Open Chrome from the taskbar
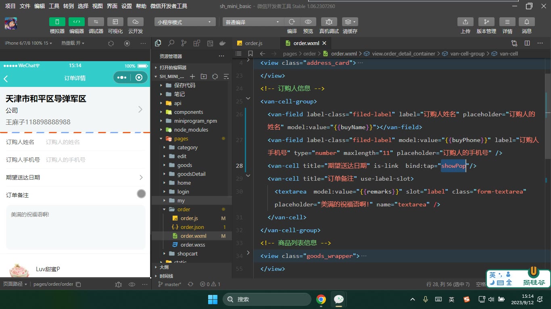The width and height of the screenshot is (551, 309). (321, 299)
